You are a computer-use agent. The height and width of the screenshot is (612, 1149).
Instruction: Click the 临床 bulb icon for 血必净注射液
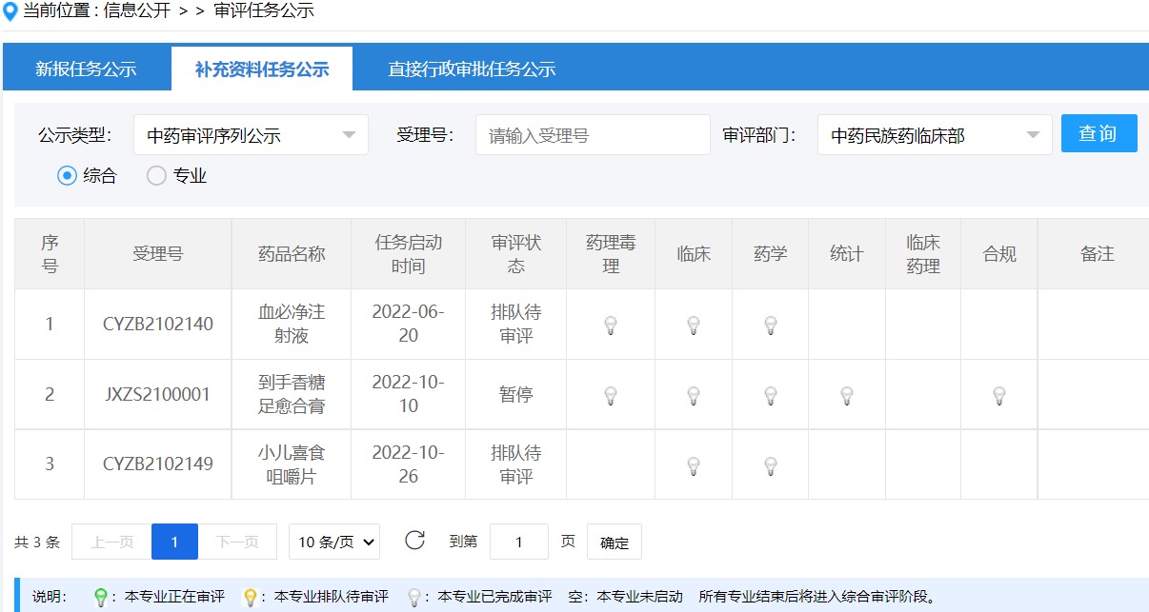tap(693, 325)
